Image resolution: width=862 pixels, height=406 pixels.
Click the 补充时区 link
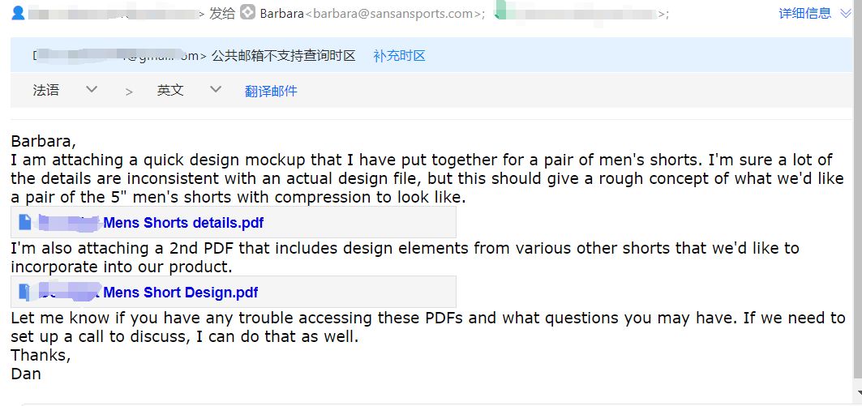[399, 55]
